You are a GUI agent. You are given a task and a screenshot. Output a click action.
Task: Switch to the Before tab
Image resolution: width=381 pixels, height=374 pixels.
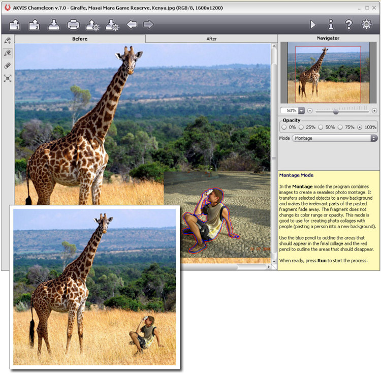pos(80,39)
